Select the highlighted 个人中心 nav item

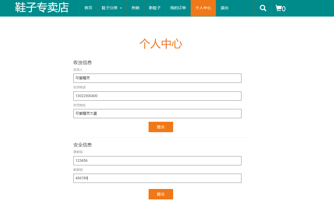point(203,8)
